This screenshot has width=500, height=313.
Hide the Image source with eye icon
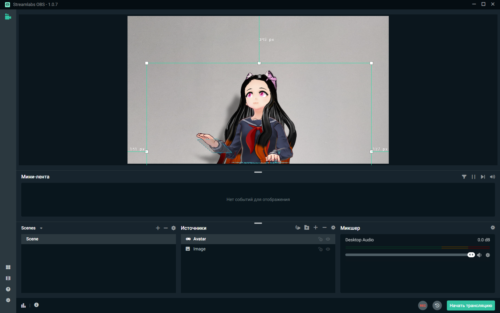[x=328, y=249]
